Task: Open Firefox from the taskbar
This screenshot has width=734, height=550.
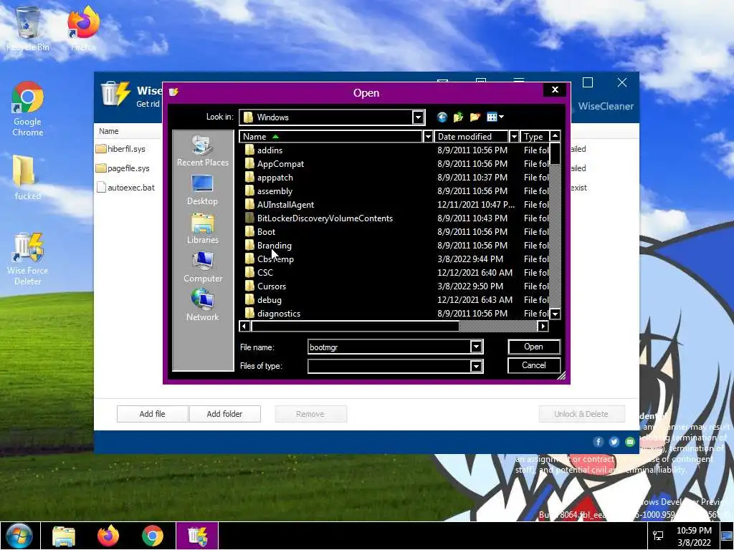Action: coord(108,536)
